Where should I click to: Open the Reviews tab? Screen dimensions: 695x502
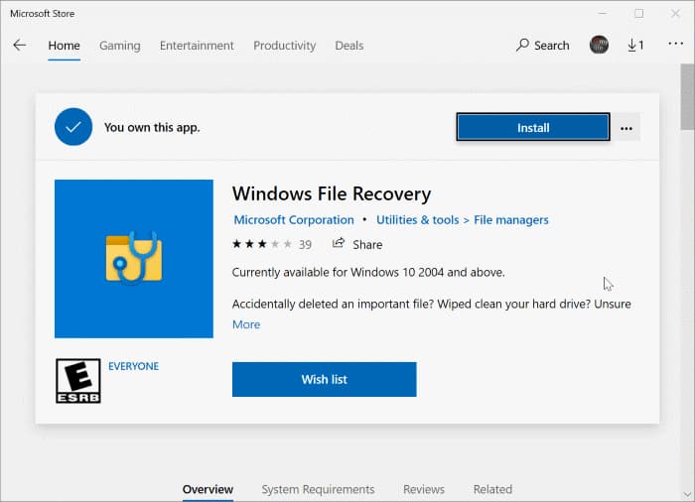(x=424, y=489)
